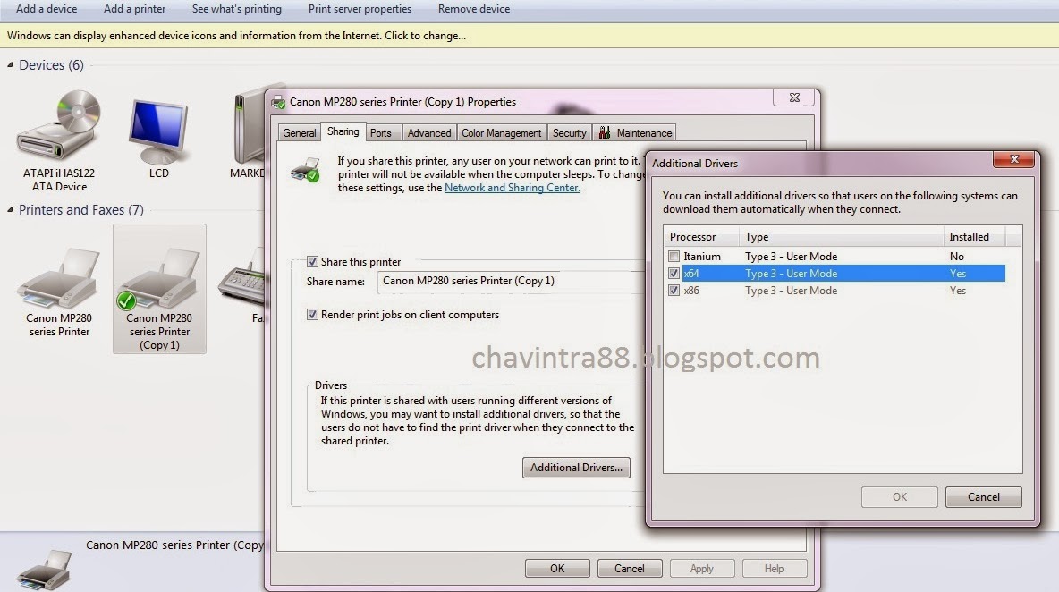The image size is (1059, 592).
Task: Click the shared printer icon on the Sharing tab
Action: (305, 169)
